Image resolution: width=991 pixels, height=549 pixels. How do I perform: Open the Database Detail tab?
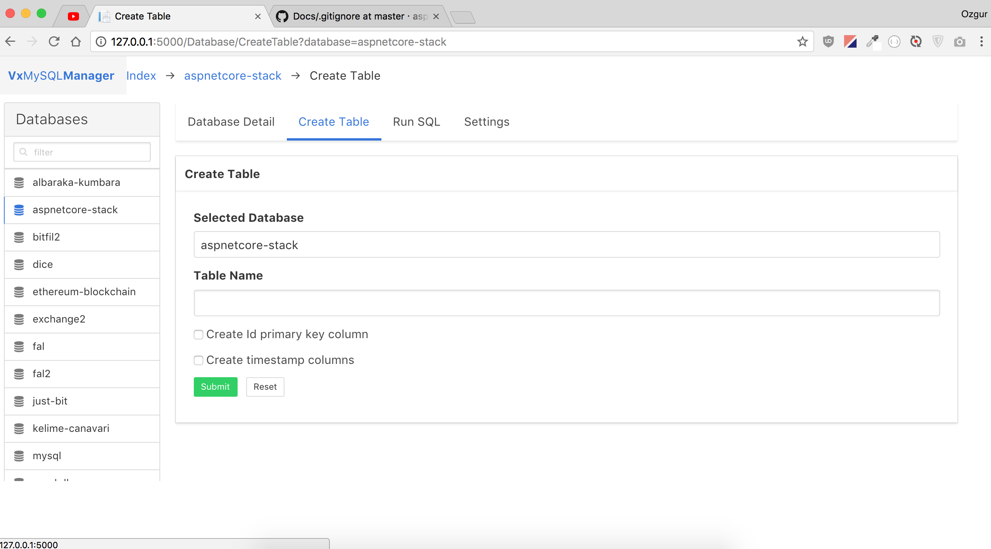click(231, 122)
